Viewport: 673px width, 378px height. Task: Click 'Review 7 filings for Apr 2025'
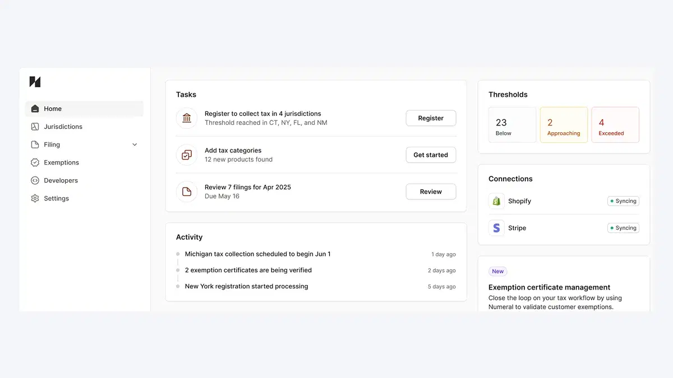click(248, 187)
